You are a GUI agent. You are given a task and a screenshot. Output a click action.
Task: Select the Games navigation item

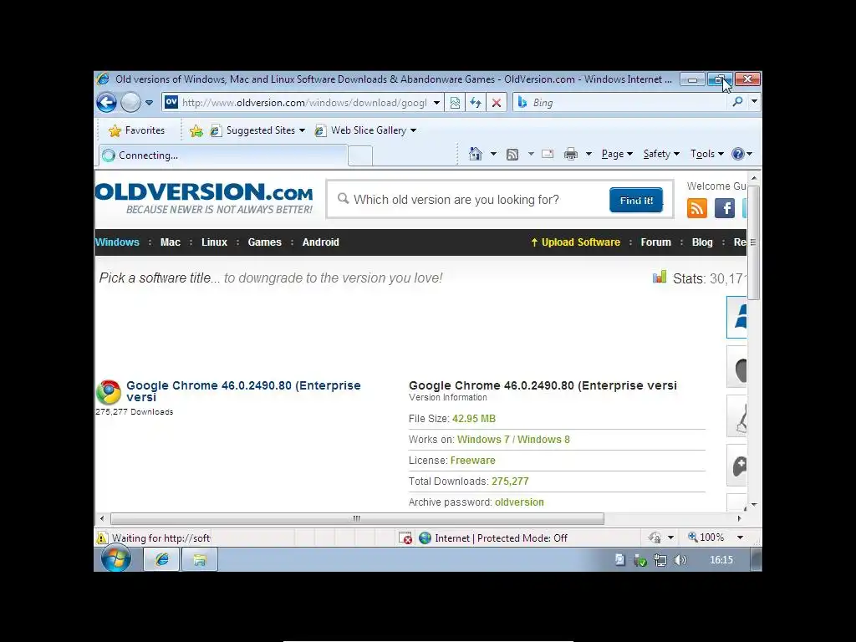tap(265, 242)
